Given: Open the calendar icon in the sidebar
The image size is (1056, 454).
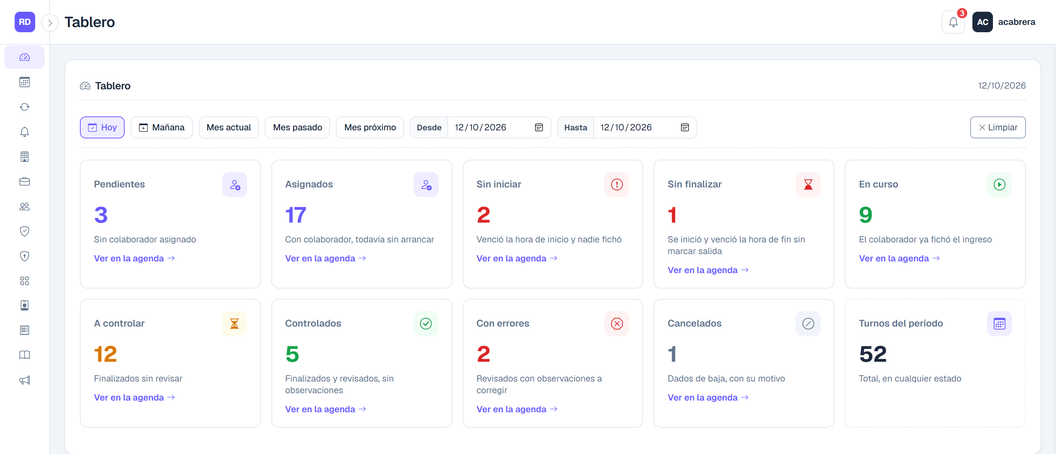Looking at the screenshot, I should (x=25, y=82).
